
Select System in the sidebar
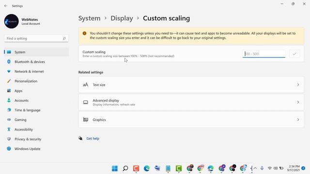pyautogui.click(x=36, y=52)
